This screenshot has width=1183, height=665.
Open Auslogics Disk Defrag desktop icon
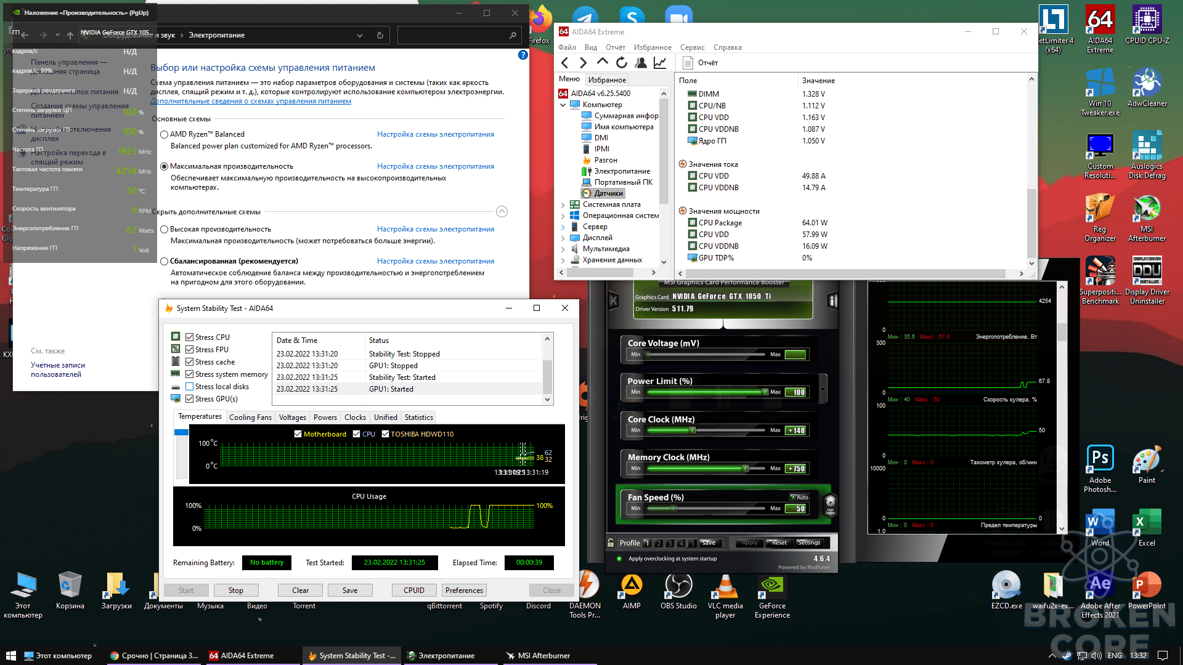(x=1147, y=155)
